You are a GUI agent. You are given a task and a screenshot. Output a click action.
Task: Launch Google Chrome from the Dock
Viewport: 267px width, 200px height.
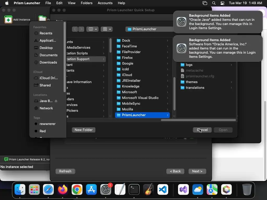(77, 190)
